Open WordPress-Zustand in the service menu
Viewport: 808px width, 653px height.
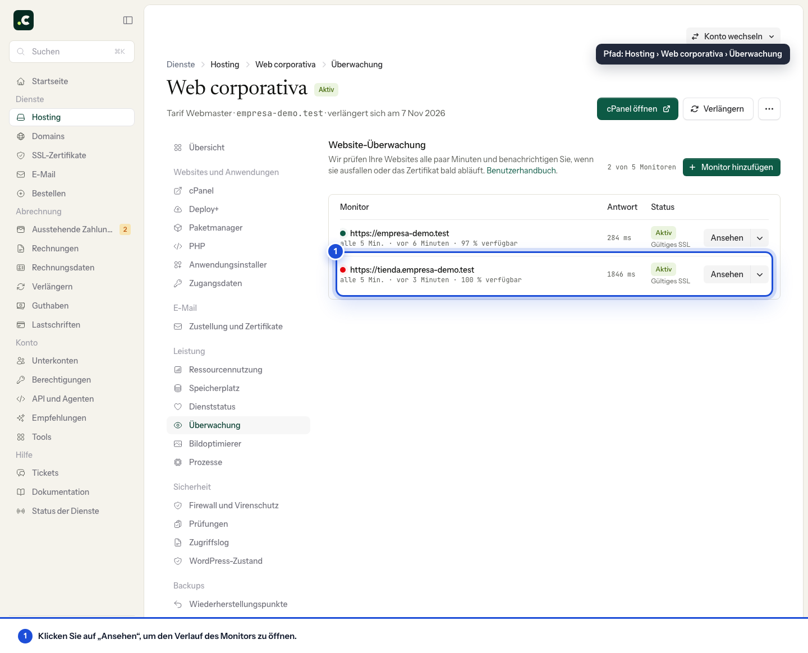pyautogui.click(x=238, y=561)
